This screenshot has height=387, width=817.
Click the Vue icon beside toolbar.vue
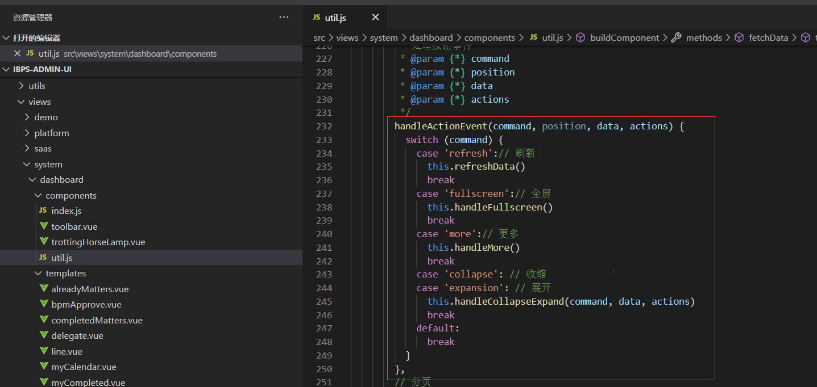(44, 226)
